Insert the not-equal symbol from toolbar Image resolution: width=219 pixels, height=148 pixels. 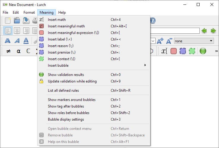click(8, 51)
